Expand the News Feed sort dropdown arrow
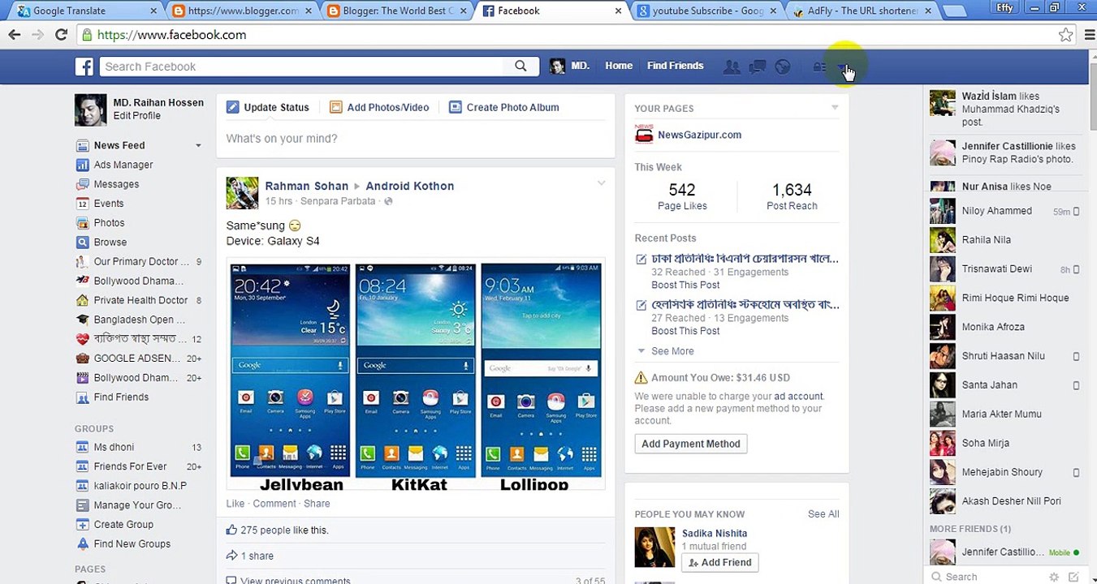 tap(198, 146)
